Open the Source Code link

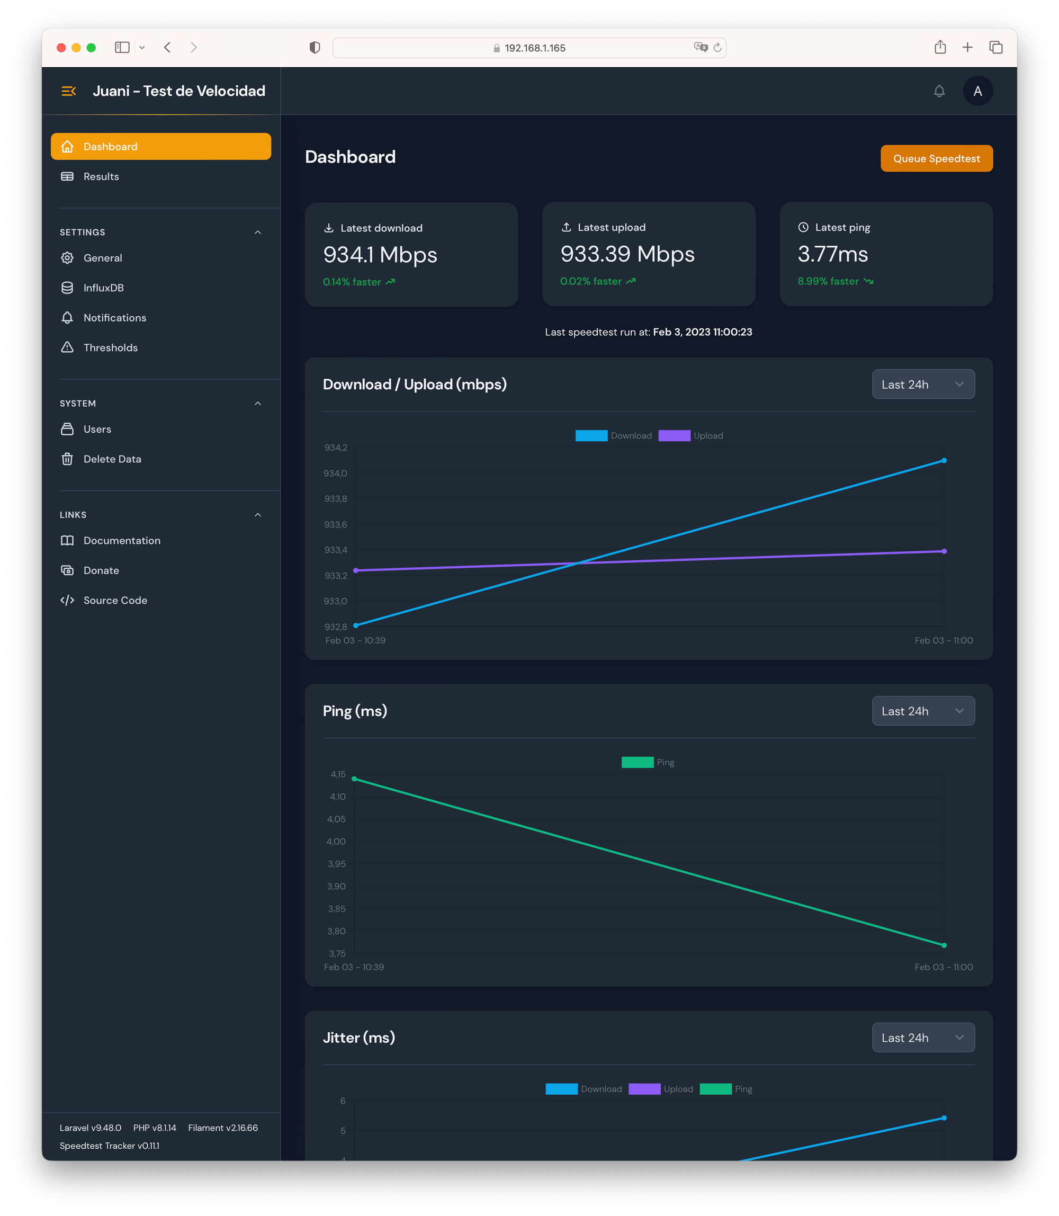click(161, 600)
